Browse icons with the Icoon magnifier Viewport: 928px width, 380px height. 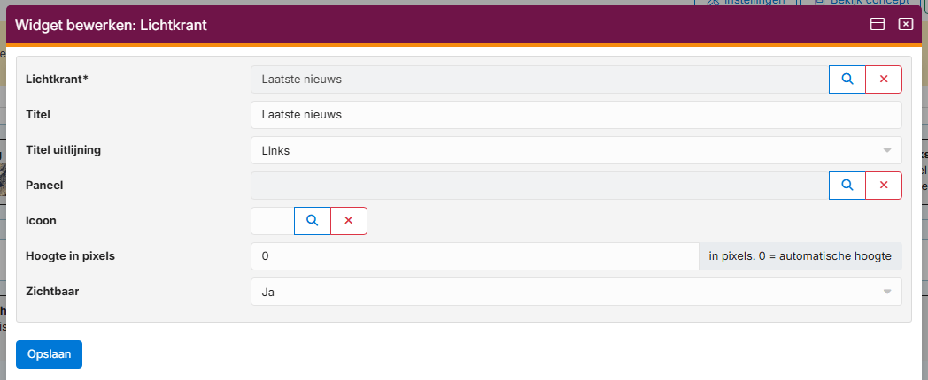tap(312, 221)
